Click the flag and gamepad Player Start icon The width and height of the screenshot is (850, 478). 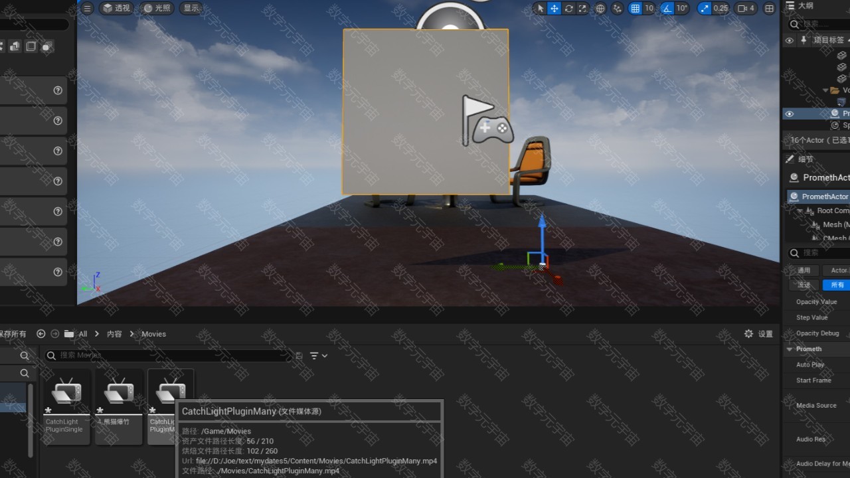click(487, 120)
